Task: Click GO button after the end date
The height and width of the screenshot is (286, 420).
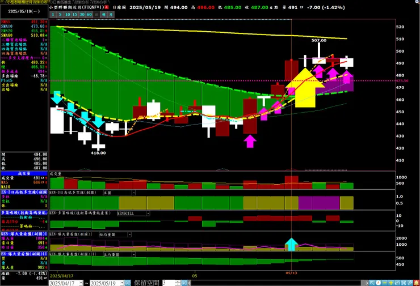Action: click(128, 283)
